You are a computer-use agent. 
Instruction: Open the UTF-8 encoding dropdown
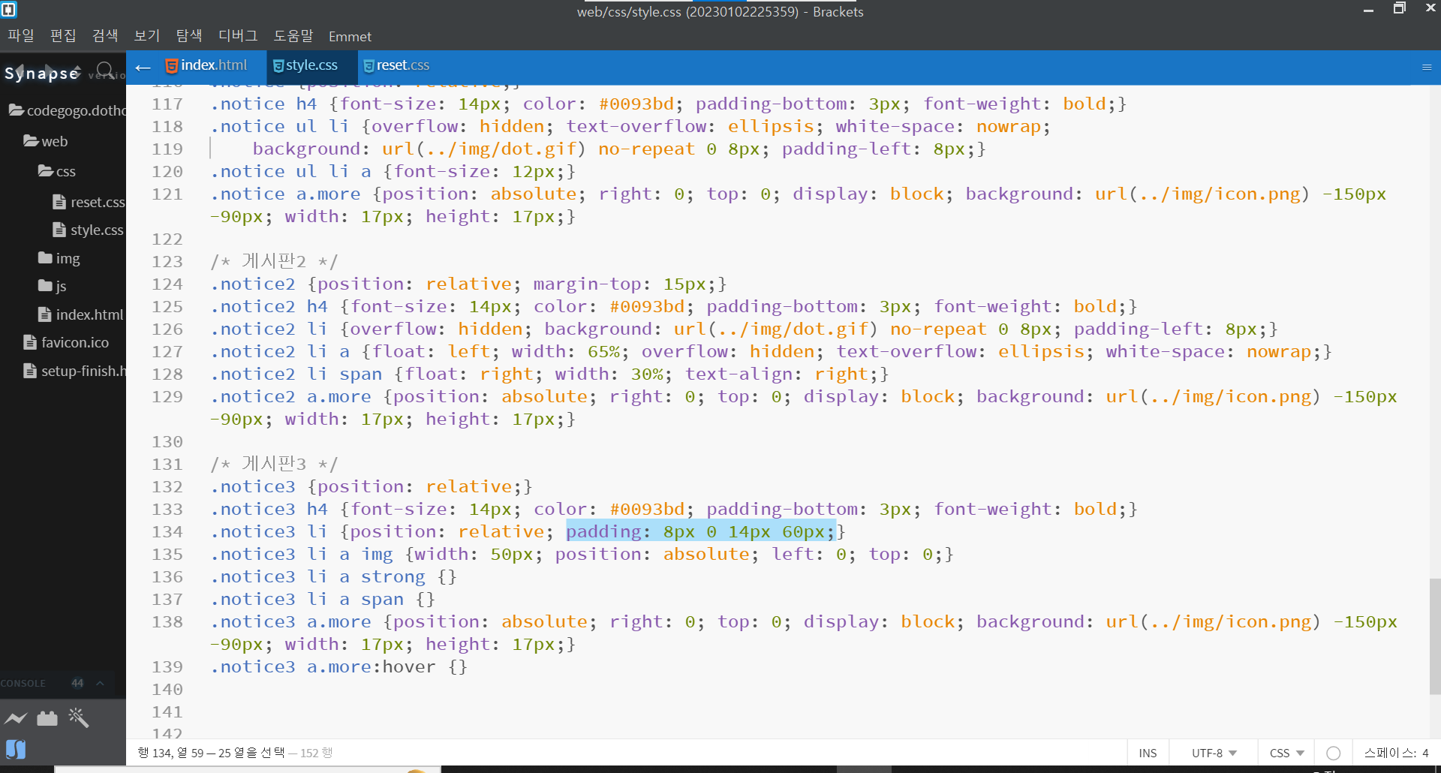(x=1214, y=753)
